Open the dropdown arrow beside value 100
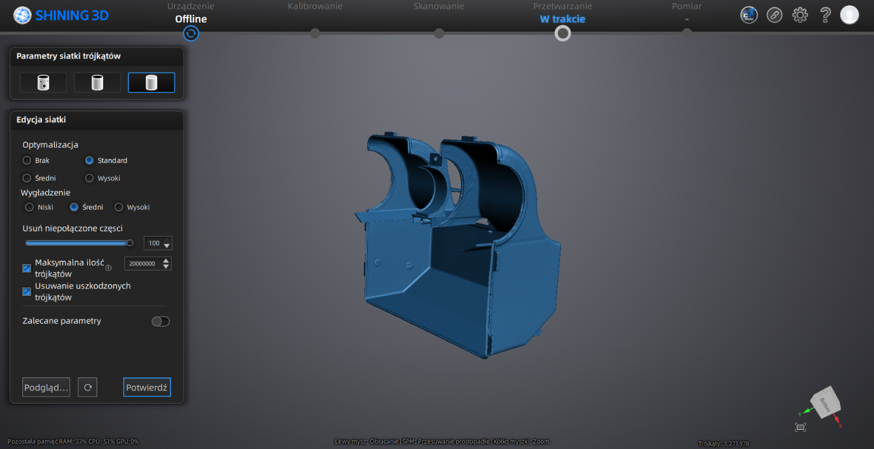Screen dimensions: 874x449 click(167, 245)
